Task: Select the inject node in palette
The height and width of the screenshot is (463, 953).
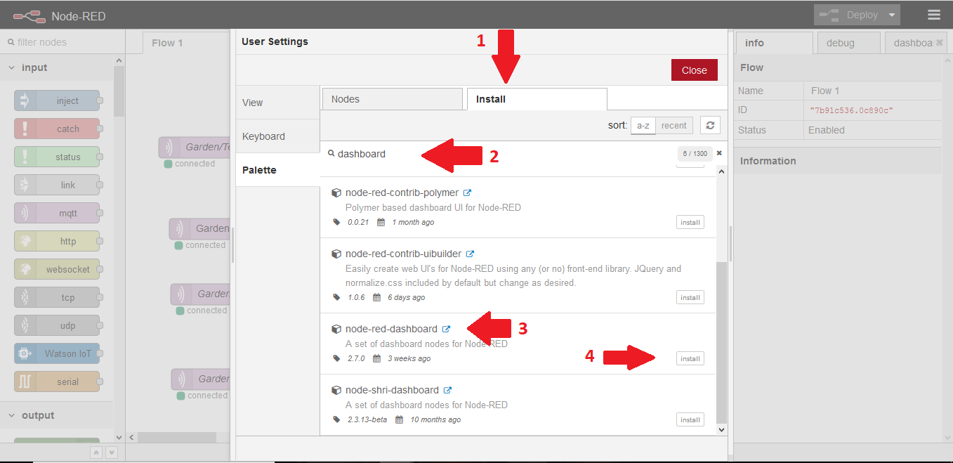Action: pos(57,100)
